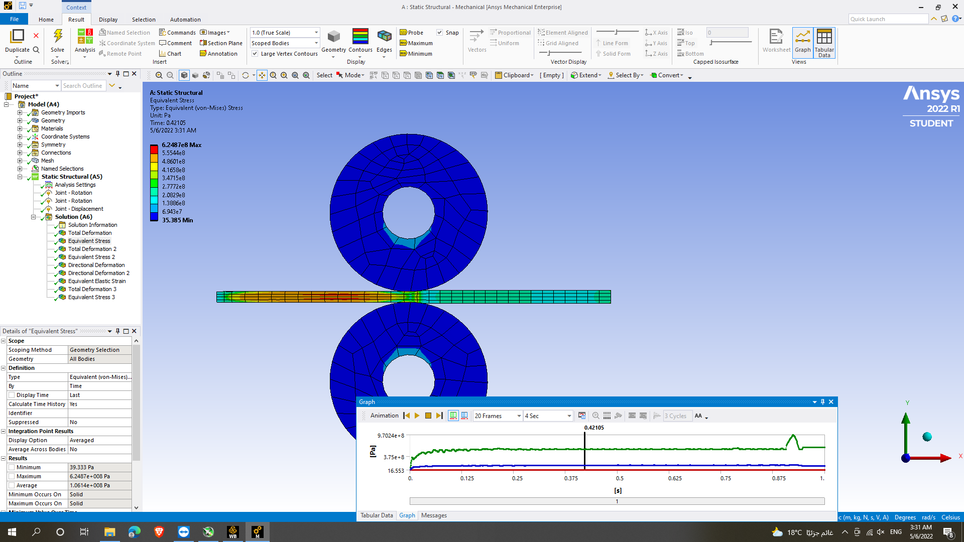Add an Annotation
Image resolution: width=964 pixels, height=542 pixels.
click(218, 54)
